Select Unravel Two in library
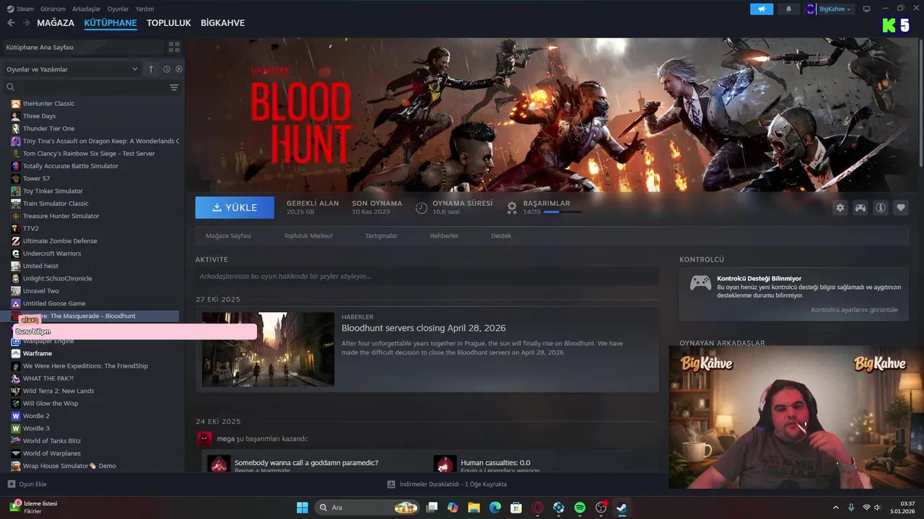Viewport: 924px width, 519px height. 40,291
